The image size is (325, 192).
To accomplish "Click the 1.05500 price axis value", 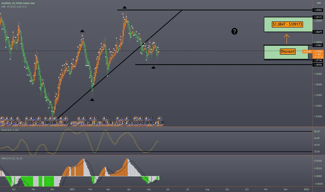I will tap(318, 95).
